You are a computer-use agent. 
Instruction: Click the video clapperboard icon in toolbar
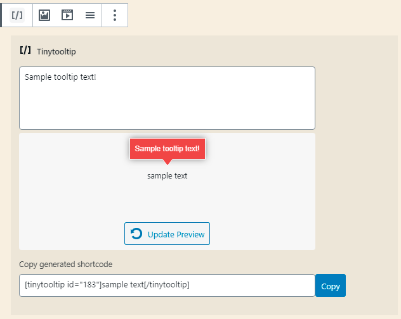tap(67, 15)
